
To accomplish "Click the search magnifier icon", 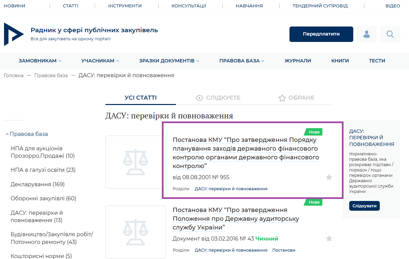I will pyautogui.click(x=390, y=34).
